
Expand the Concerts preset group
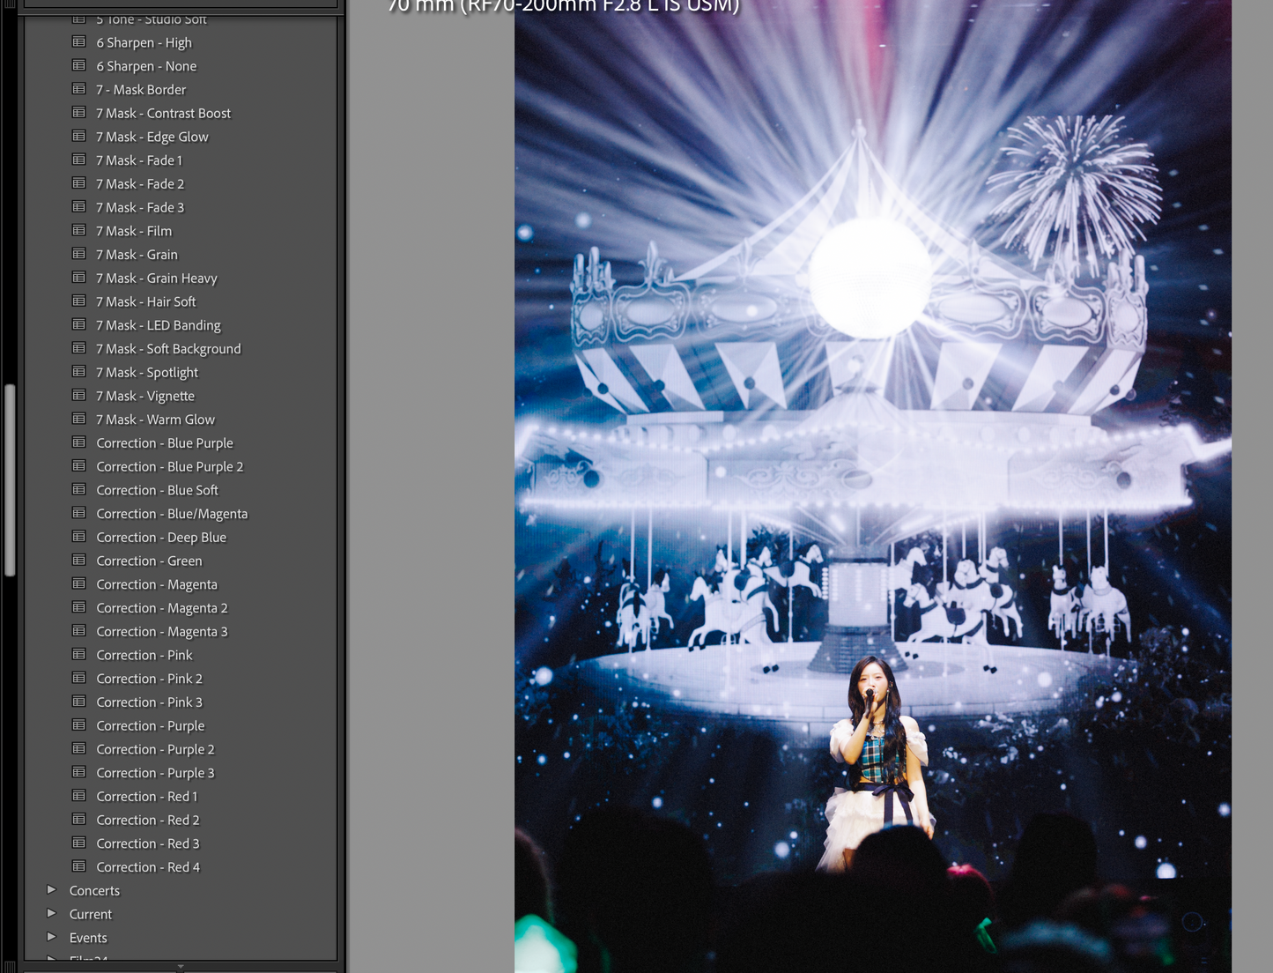coord(51,890)
